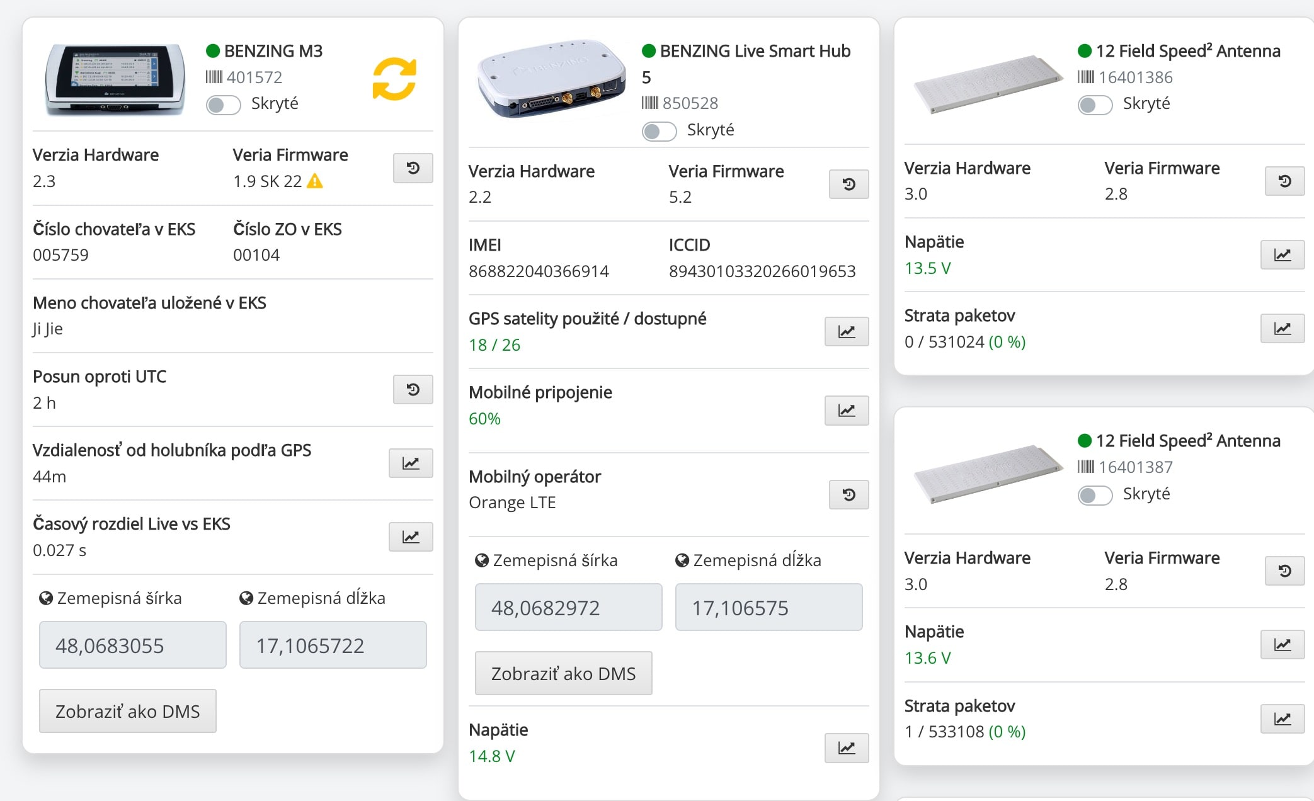Show chart for Časový rozdiel Live vs EKS
Viewport: 1314px width, 801px height.
coord(411,537)
